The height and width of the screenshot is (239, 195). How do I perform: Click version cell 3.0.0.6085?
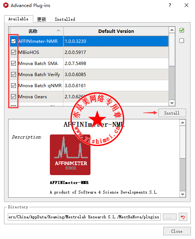(116, 75)
